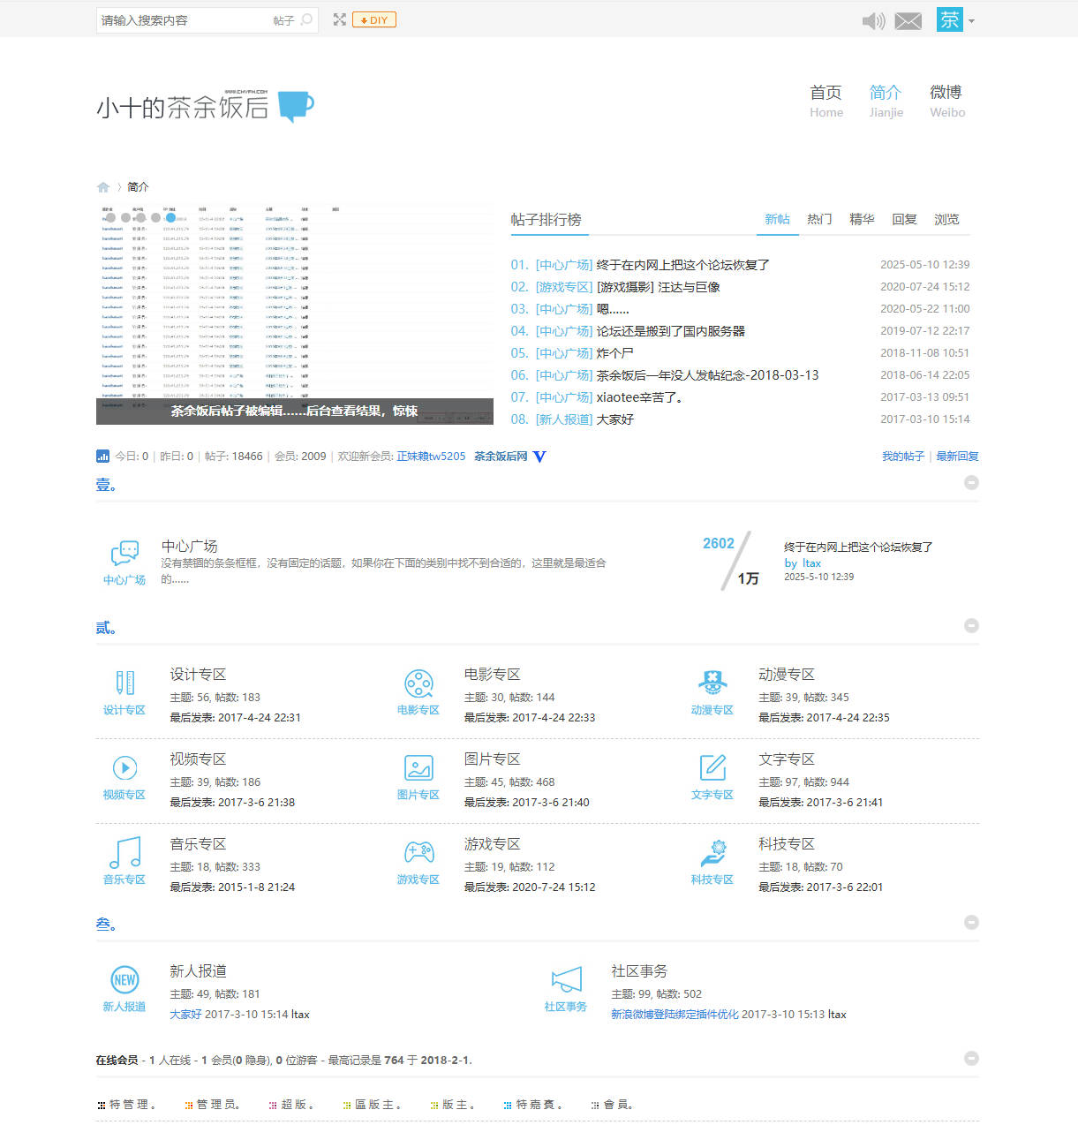Open 动漫专区 pirate character icon
This screenshot has height=1125, width=1078.
[x=712, y=683]
